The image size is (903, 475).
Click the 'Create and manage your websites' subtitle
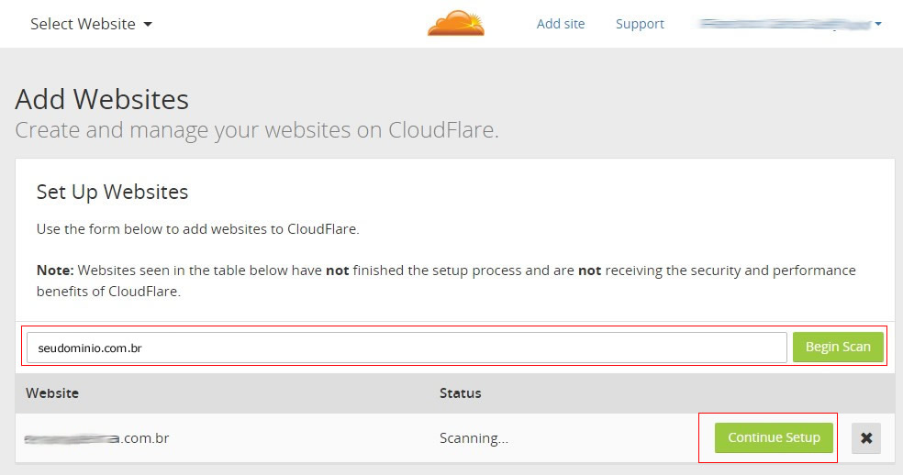coord(257,130)
